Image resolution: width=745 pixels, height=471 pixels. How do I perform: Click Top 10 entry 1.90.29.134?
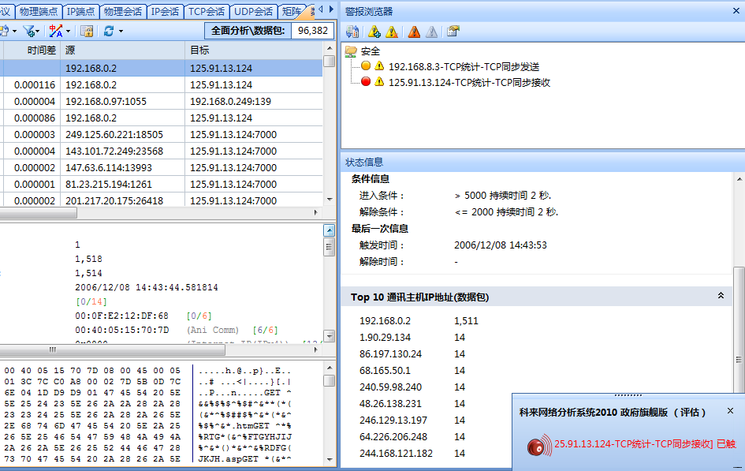coord(385,338)
